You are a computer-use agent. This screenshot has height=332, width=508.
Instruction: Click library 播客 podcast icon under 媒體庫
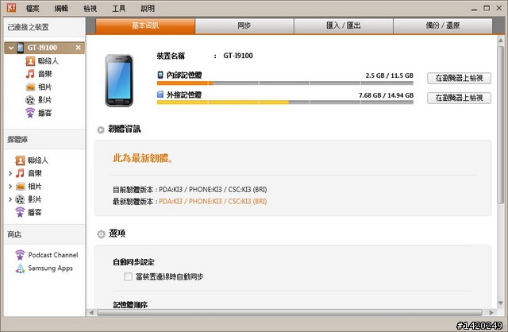20,212
